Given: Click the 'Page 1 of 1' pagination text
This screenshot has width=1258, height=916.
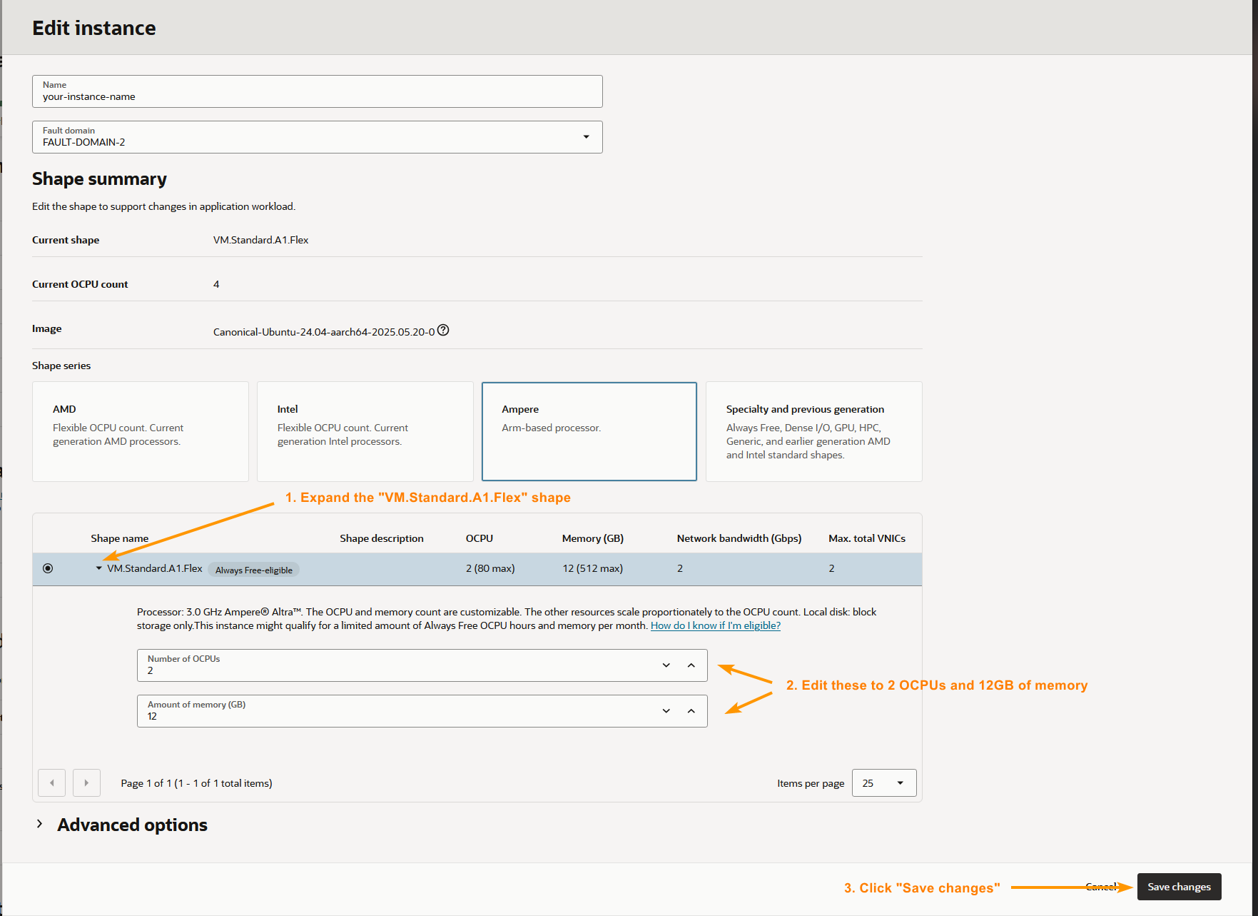Looking at the screenshot, I should 196,783.
